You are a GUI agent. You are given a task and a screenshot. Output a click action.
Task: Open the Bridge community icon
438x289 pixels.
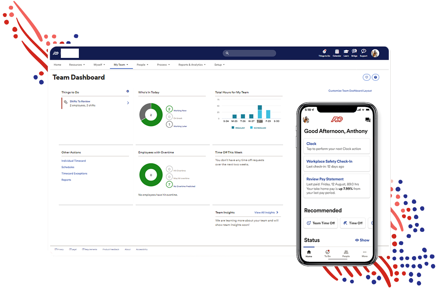click(x=354, y=53)
